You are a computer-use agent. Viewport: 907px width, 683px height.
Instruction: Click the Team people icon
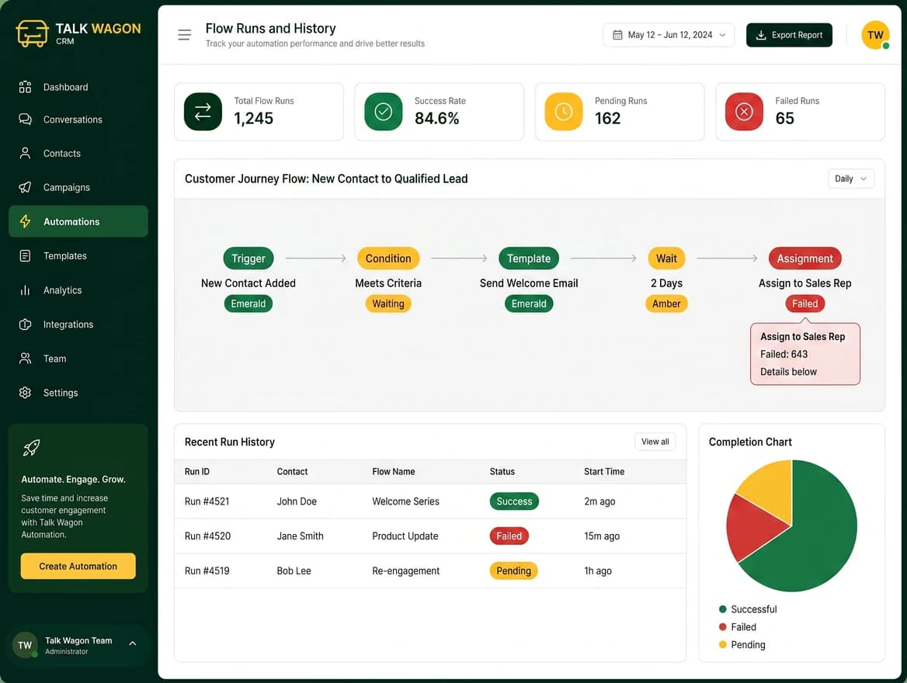coord(25,359)
